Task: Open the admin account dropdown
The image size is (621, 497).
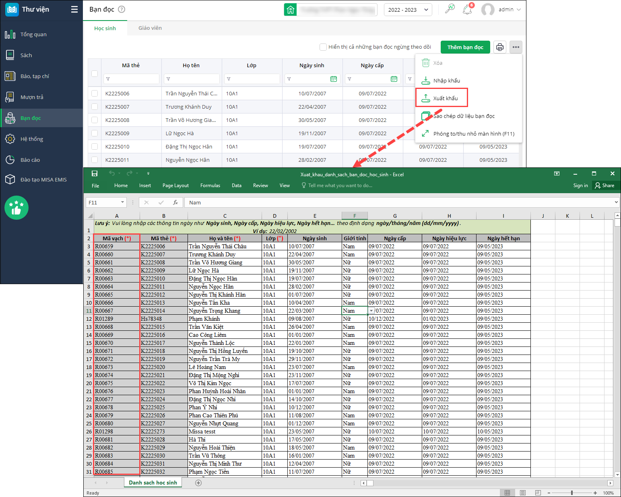Action: 509,10
